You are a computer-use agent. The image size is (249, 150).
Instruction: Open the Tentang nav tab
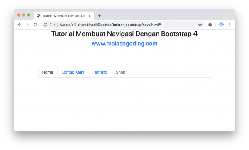(x=100, y=72)
